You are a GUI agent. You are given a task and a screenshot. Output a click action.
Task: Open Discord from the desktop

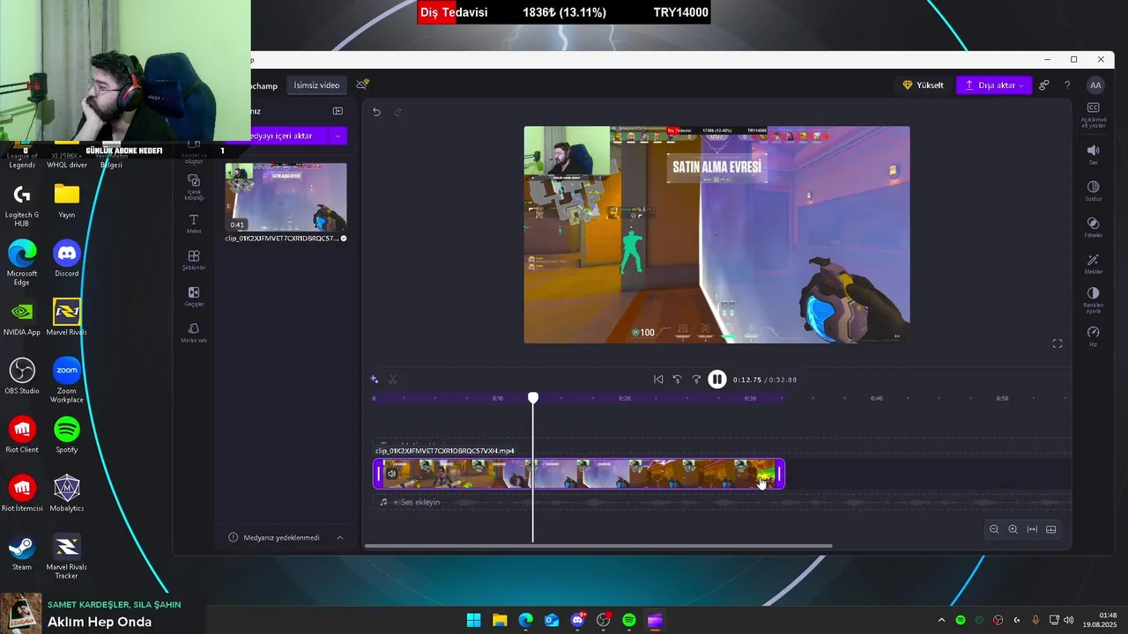pyautogui.click(x=66, y=258)
